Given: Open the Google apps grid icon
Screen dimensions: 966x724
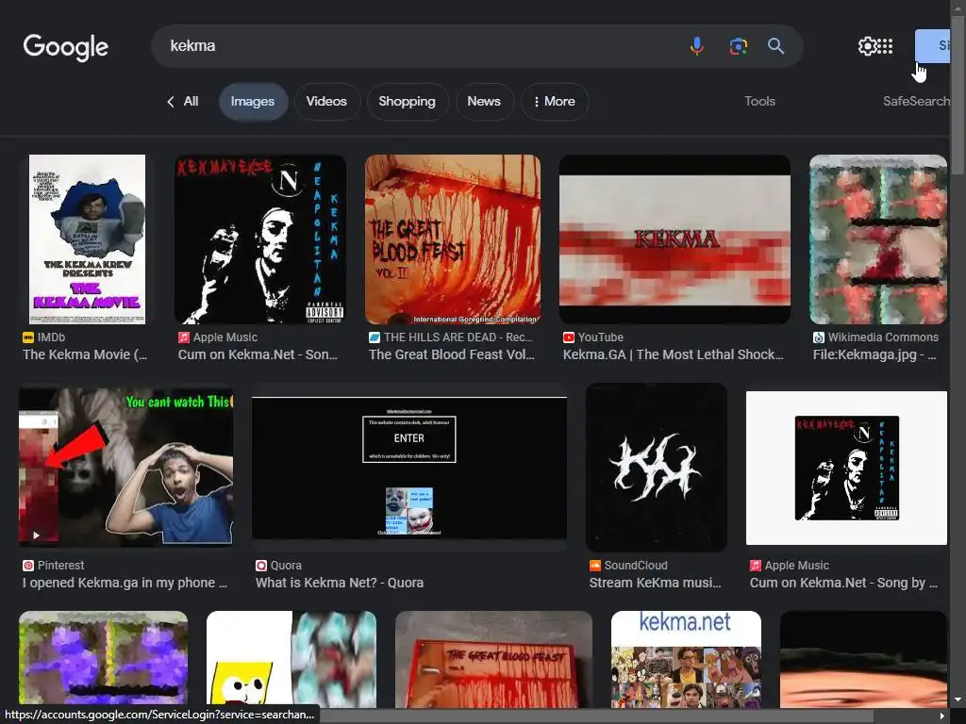Looking at the screenshot, I should click(885, 46).
